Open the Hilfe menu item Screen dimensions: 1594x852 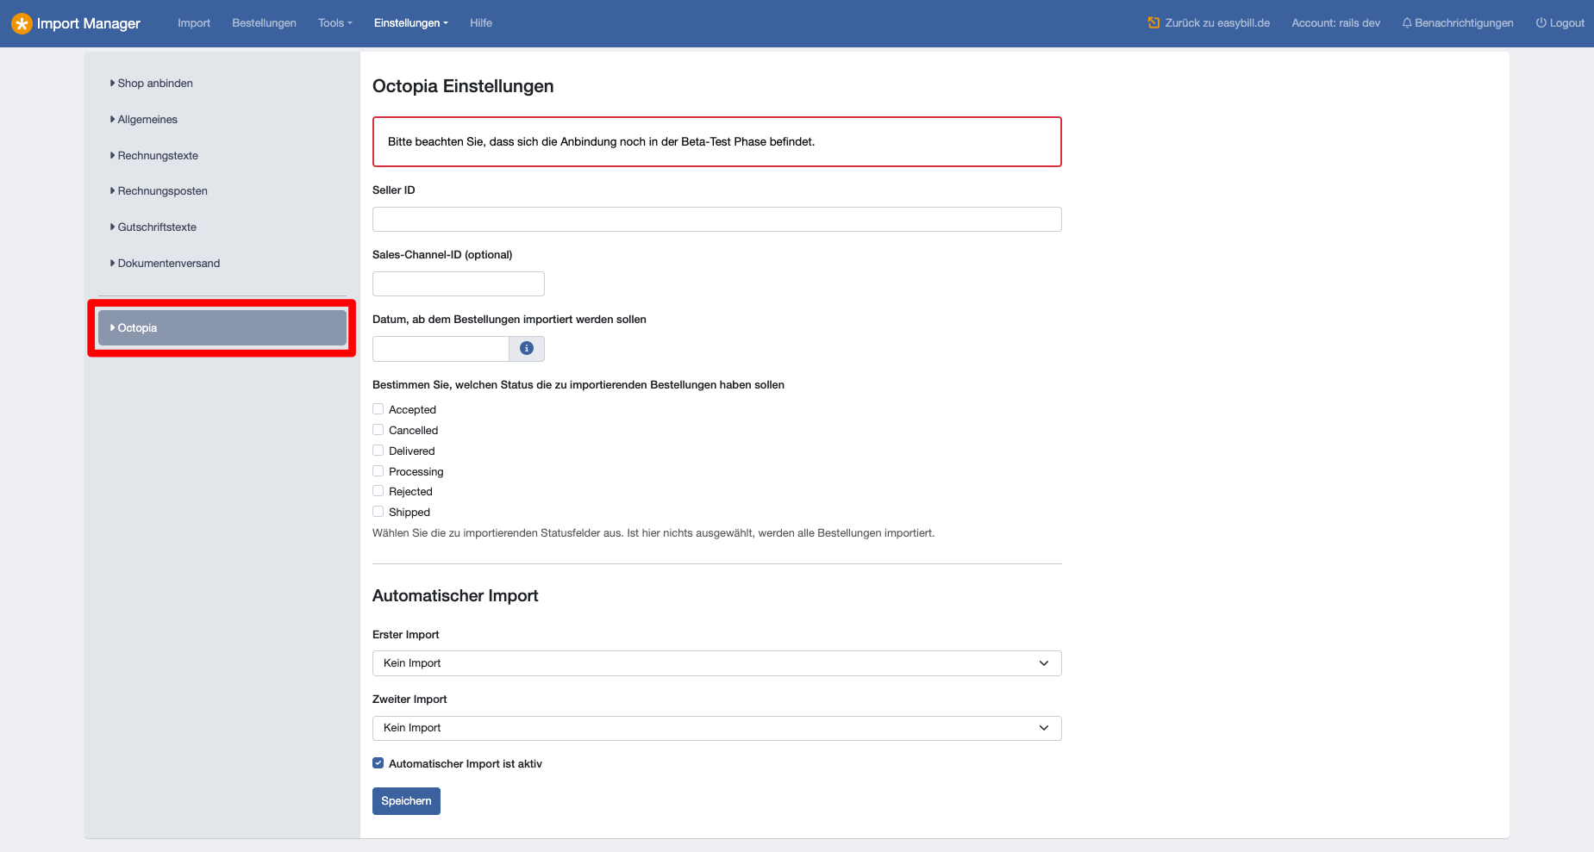coord(481,23)
